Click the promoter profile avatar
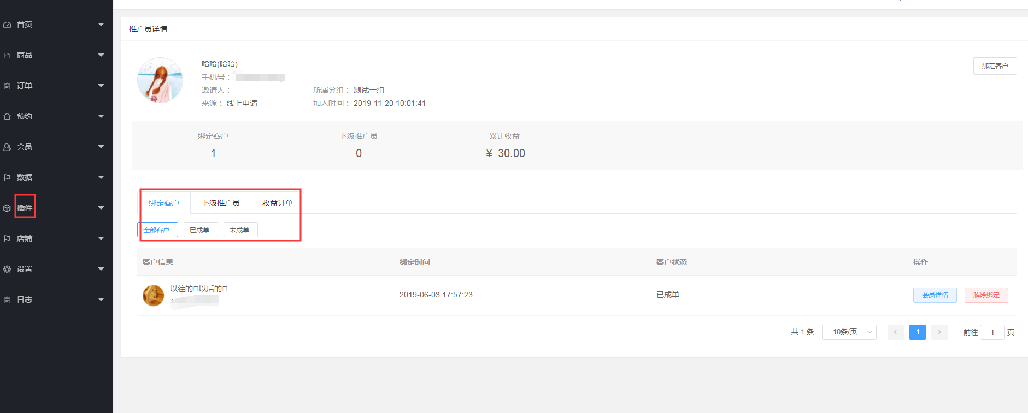This screenshot has height=413, width=1028. [x=160, y=80]
